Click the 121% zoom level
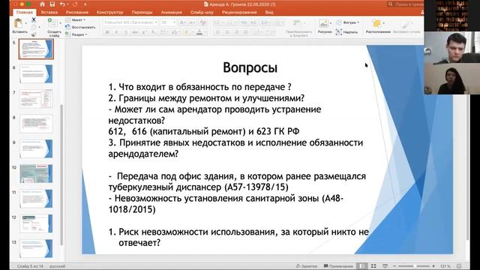This screenshot has width=480, height=270. coord(445,266)
